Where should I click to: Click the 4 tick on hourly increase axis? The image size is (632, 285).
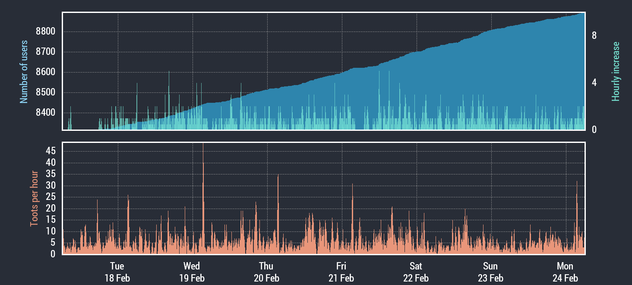[594, 82]
